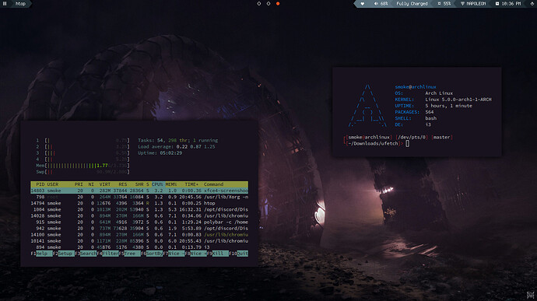
Task: Click F1 Help in htop footer
Action: [x=41, y=254]
